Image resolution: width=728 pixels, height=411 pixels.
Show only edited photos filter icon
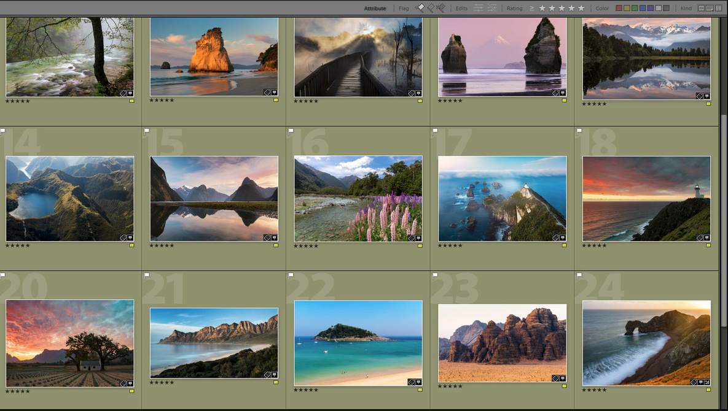(479, 8)
